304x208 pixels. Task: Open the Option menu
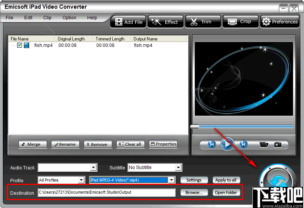tap(69, 18)
